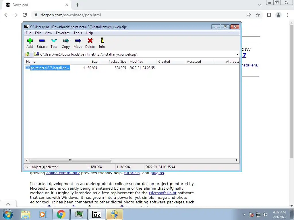The image size is (294, 220).
Task: Click the archive icon in the address bar
Action: (36, 54)
